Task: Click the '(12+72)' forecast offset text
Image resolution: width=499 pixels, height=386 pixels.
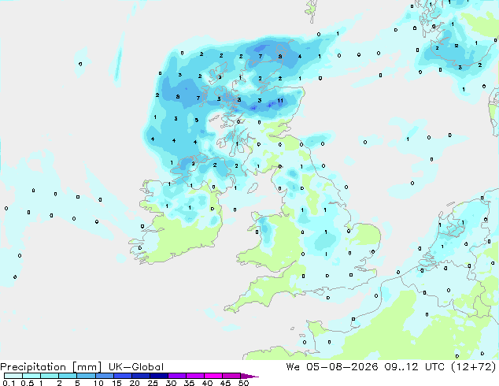Action: coord(475,367)
